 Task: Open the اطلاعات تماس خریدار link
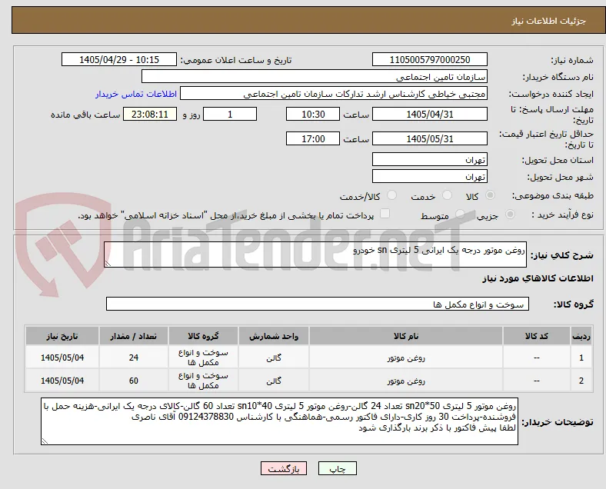click(x=136, y=94)
